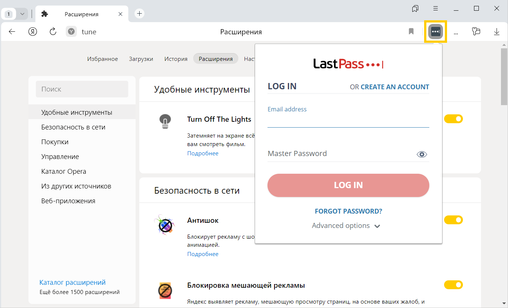Screen dimensions: 508x308
Task: Expand Advanced options in LastPass popup
Action: 346,226
